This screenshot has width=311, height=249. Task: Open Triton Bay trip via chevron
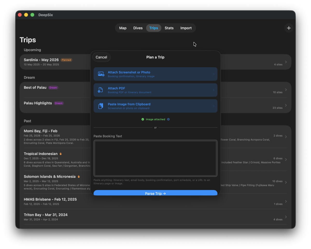coord(286,217)
